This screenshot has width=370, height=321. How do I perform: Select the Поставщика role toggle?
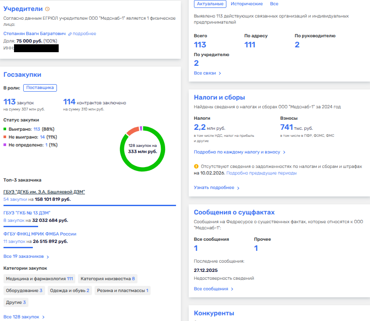tap(40, 88)
